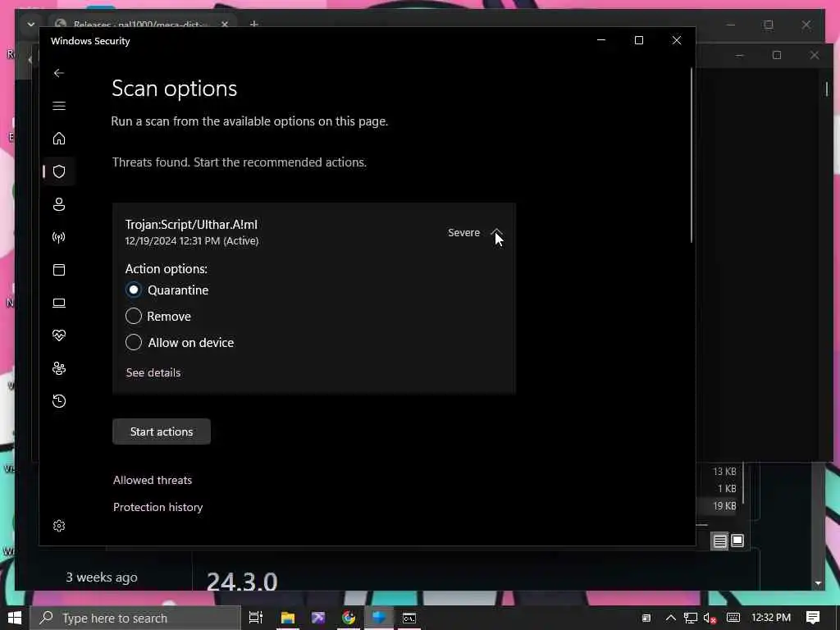Viewport: 840px width, 630px height.
Task: Open browser tab search dropdown arrow
Action: (x=31, y=24)
